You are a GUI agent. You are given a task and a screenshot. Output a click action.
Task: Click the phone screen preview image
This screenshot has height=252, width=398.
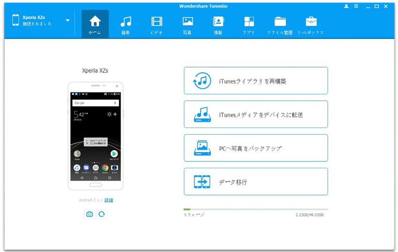96,136
